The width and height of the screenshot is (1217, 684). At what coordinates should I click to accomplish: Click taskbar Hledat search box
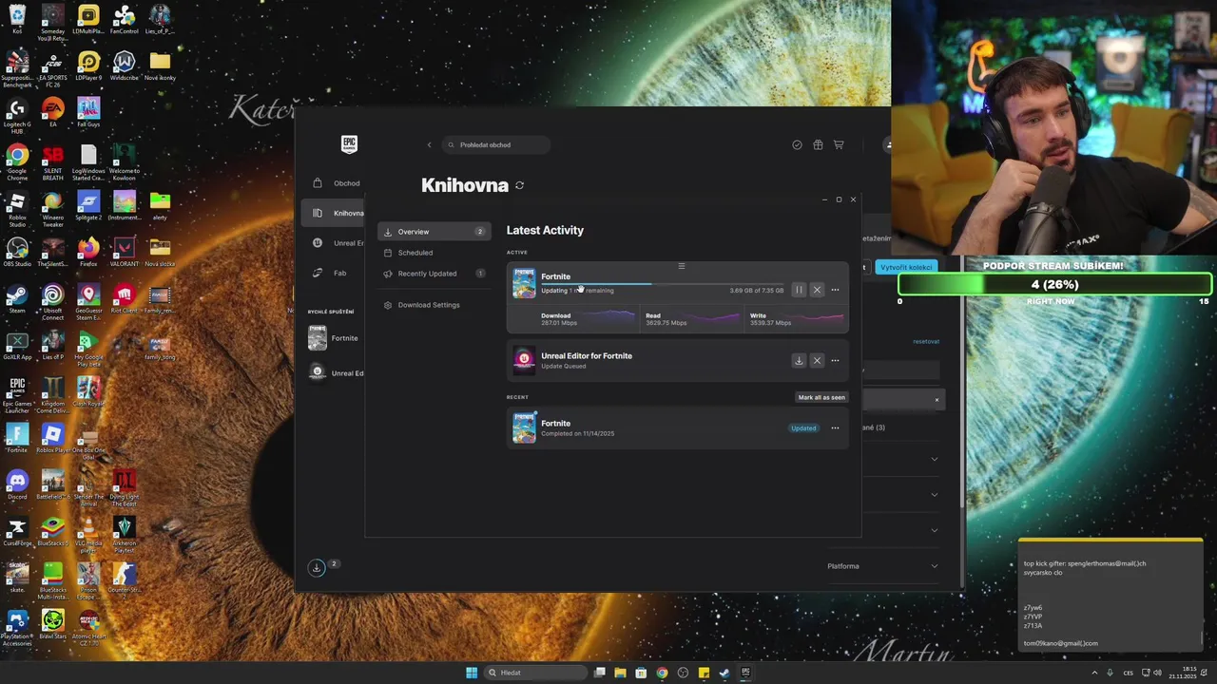[536, 673]
